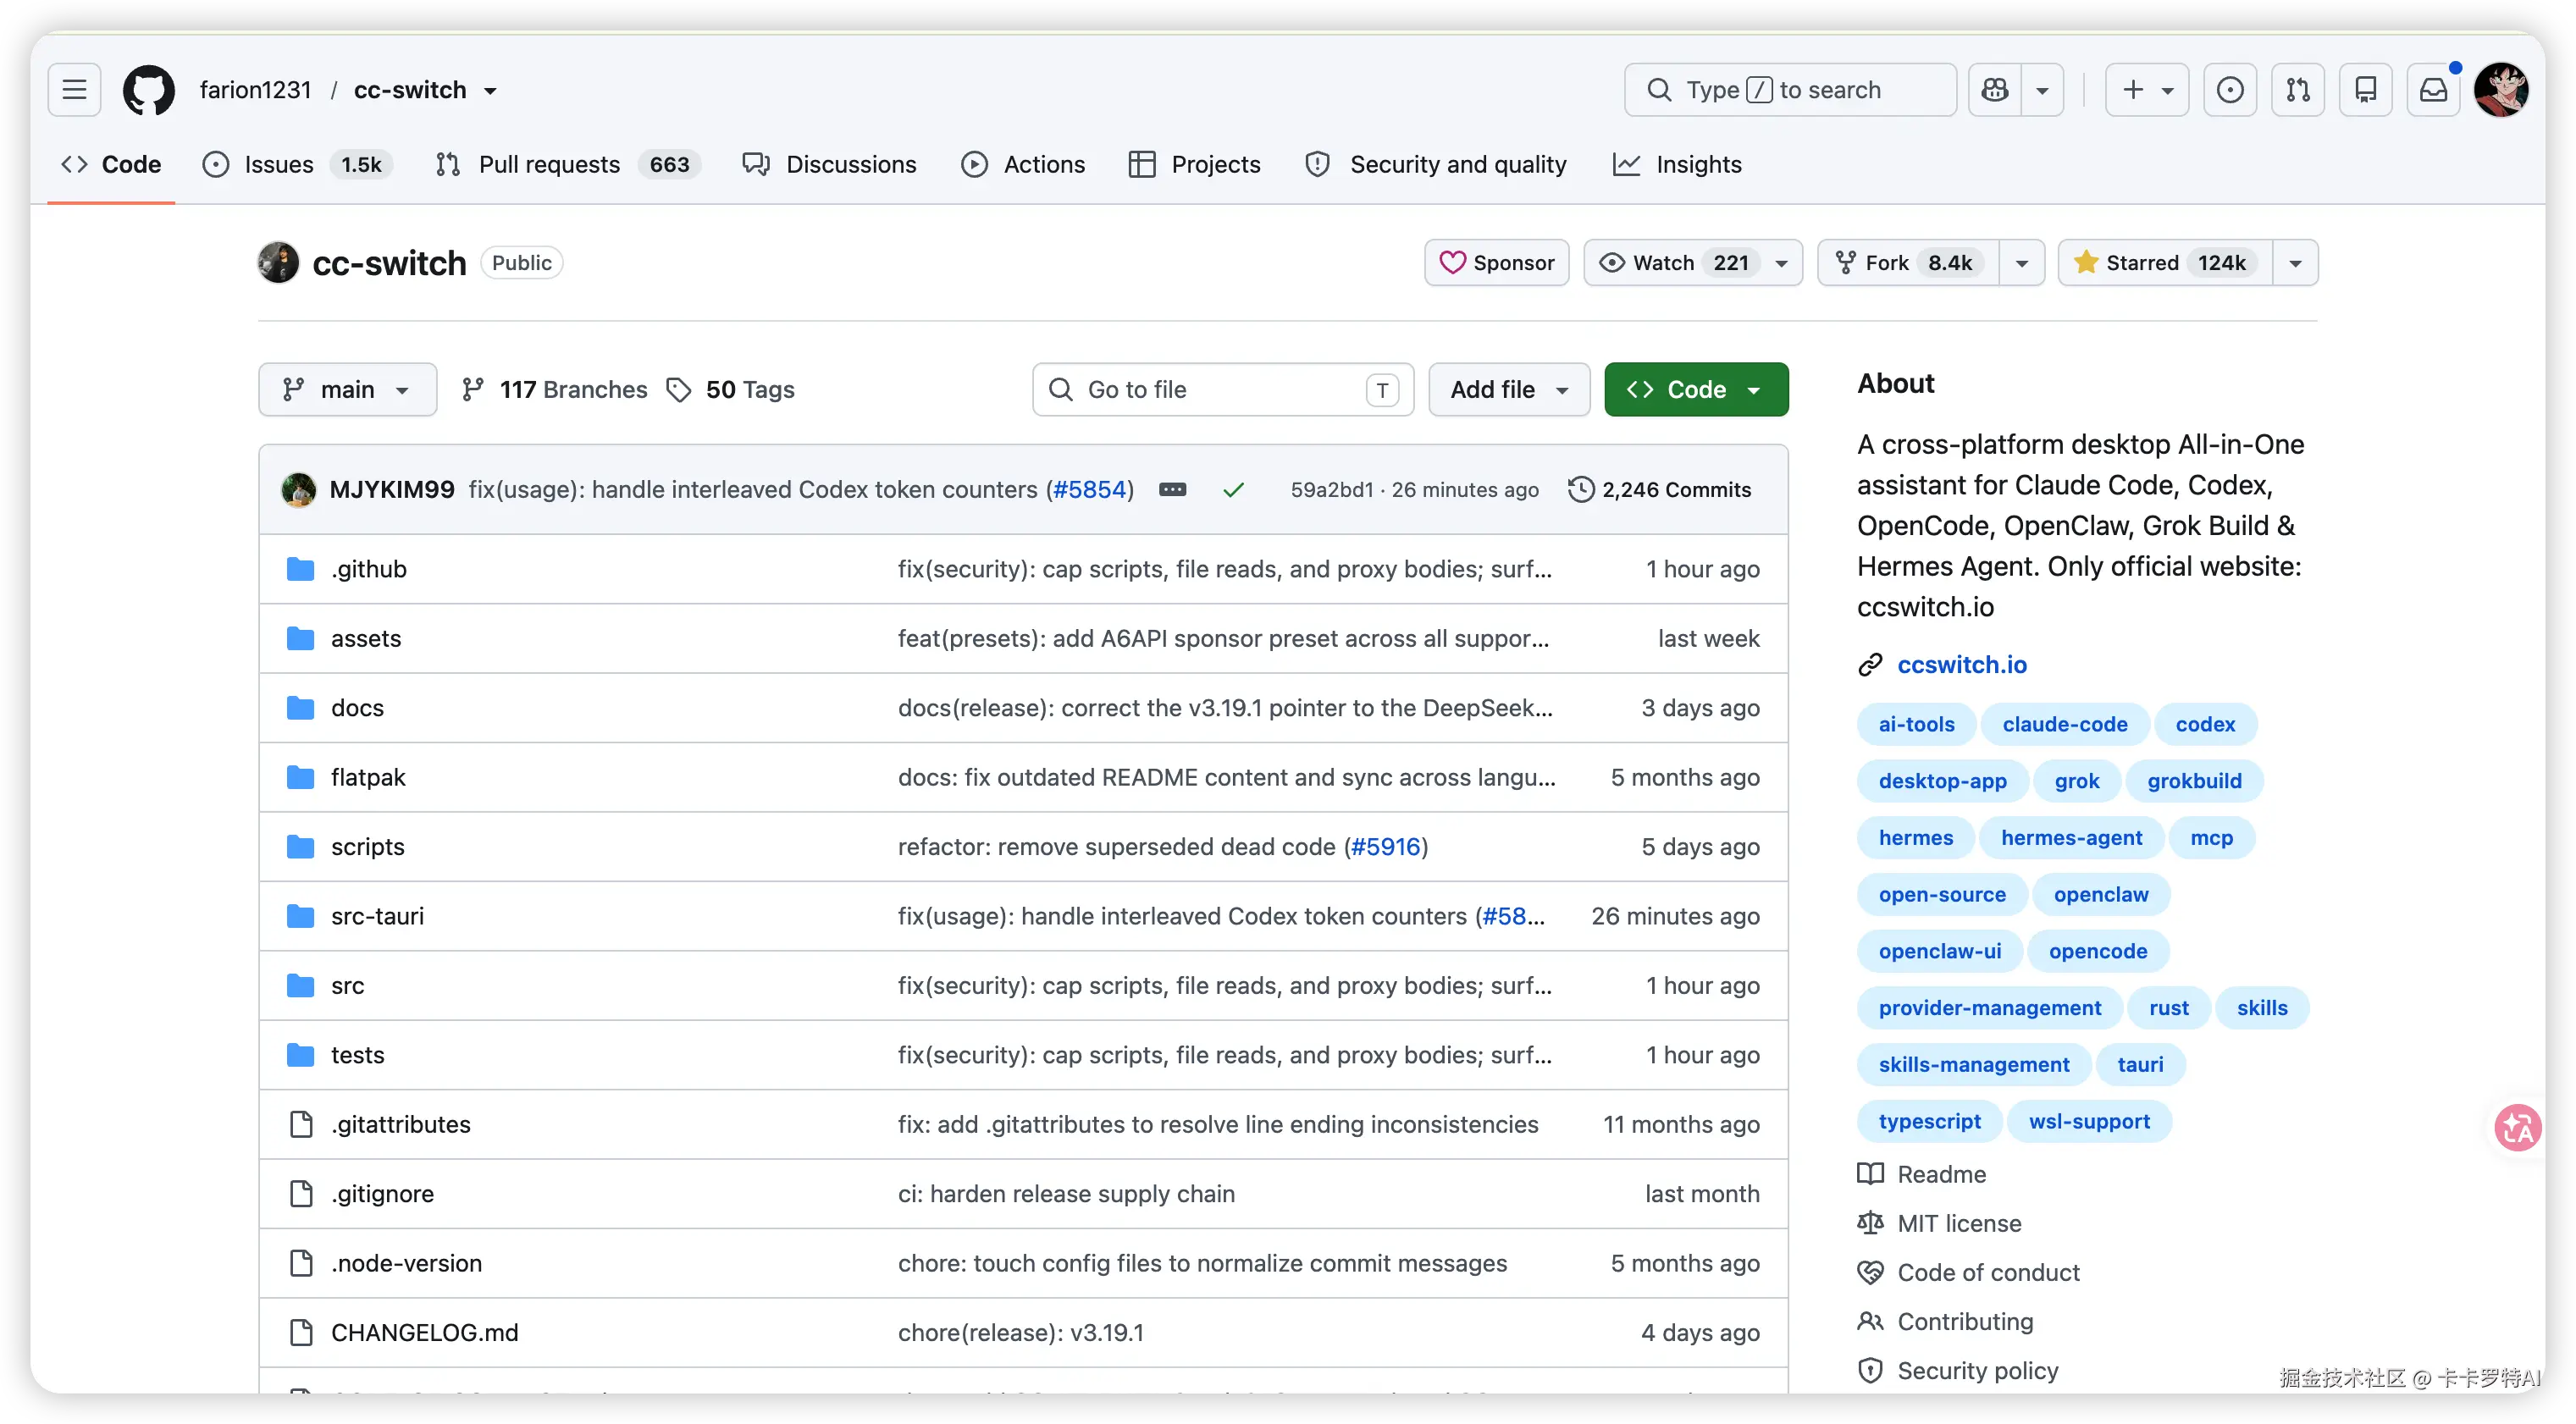Open the main branch selector

coord(347,389)
